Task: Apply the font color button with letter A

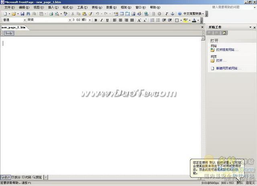Action: 194,20
